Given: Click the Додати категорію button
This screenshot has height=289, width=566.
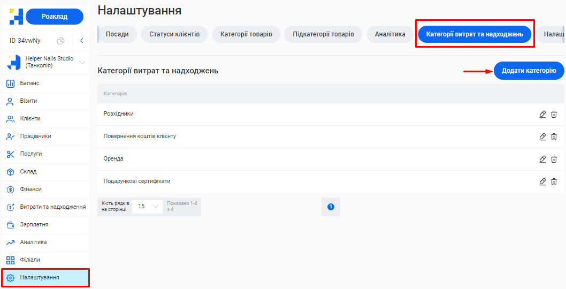Looking at the screenshot, I should [x=529, y=71].
